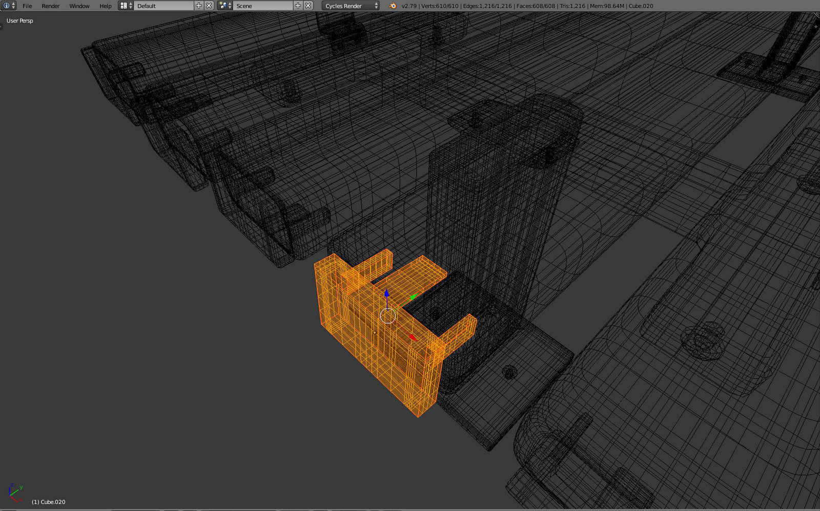This screenshot has height=511, width=820.
Task: Click the red X-axis manipulator arrow
Action: (x=413, y=337)
